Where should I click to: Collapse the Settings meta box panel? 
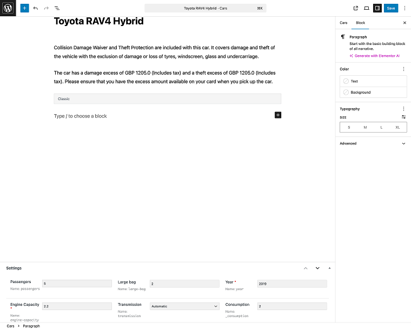click(329, 268)
